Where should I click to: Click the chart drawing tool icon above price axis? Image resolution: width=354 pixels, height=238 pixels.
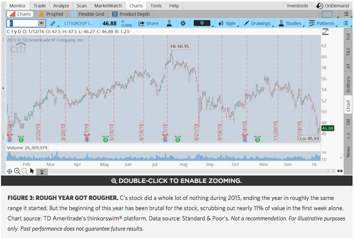(x=325, y=32)
